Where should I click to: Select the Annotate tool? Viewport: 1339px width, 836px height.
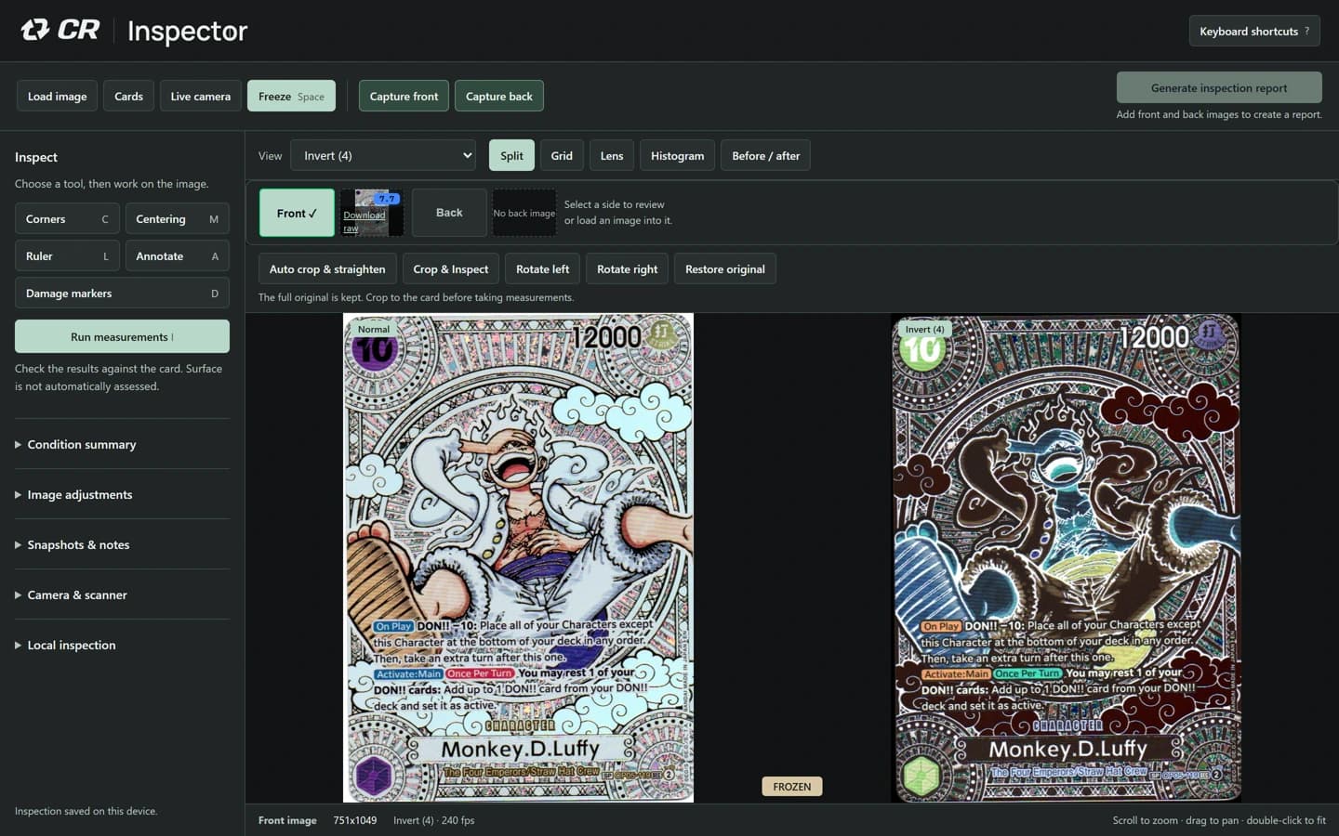[177, 255]
